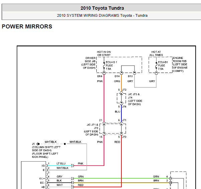The image size is (201, 189).
Task: Click "GRN" label next to pin 4 at right
Action: click(156, 177)
